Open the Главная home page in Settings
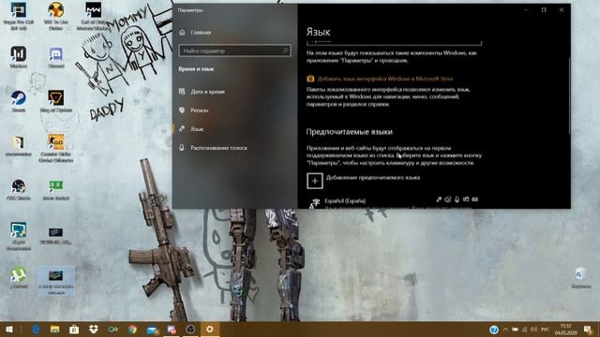The width and height of the screenshot is (600, 337). click(196, 33)
